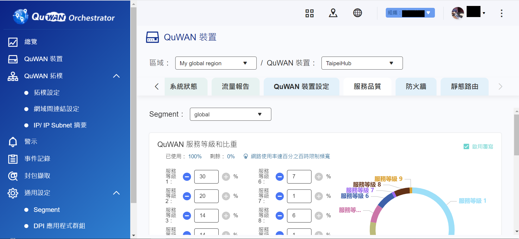
Task: Open DPI application group sidebar link
Action: (x=59, y=226)
